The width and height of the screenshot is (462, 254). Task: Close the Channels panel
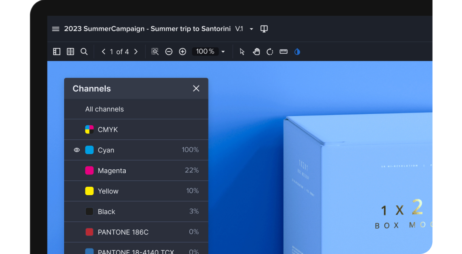196,88
